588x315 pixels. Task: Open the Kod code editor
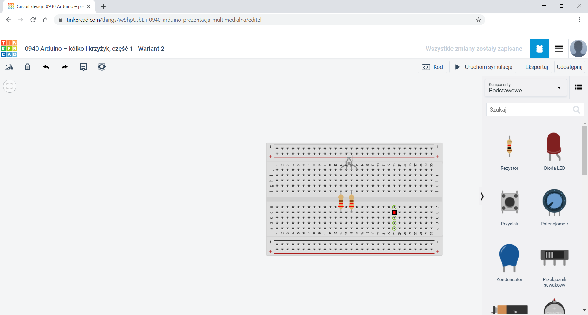pyautogui.click(x=432, y=67)
